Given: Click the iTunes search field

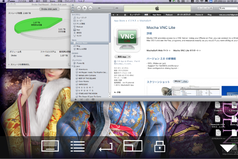Looking at the screenshot, I should coord(228,8).
